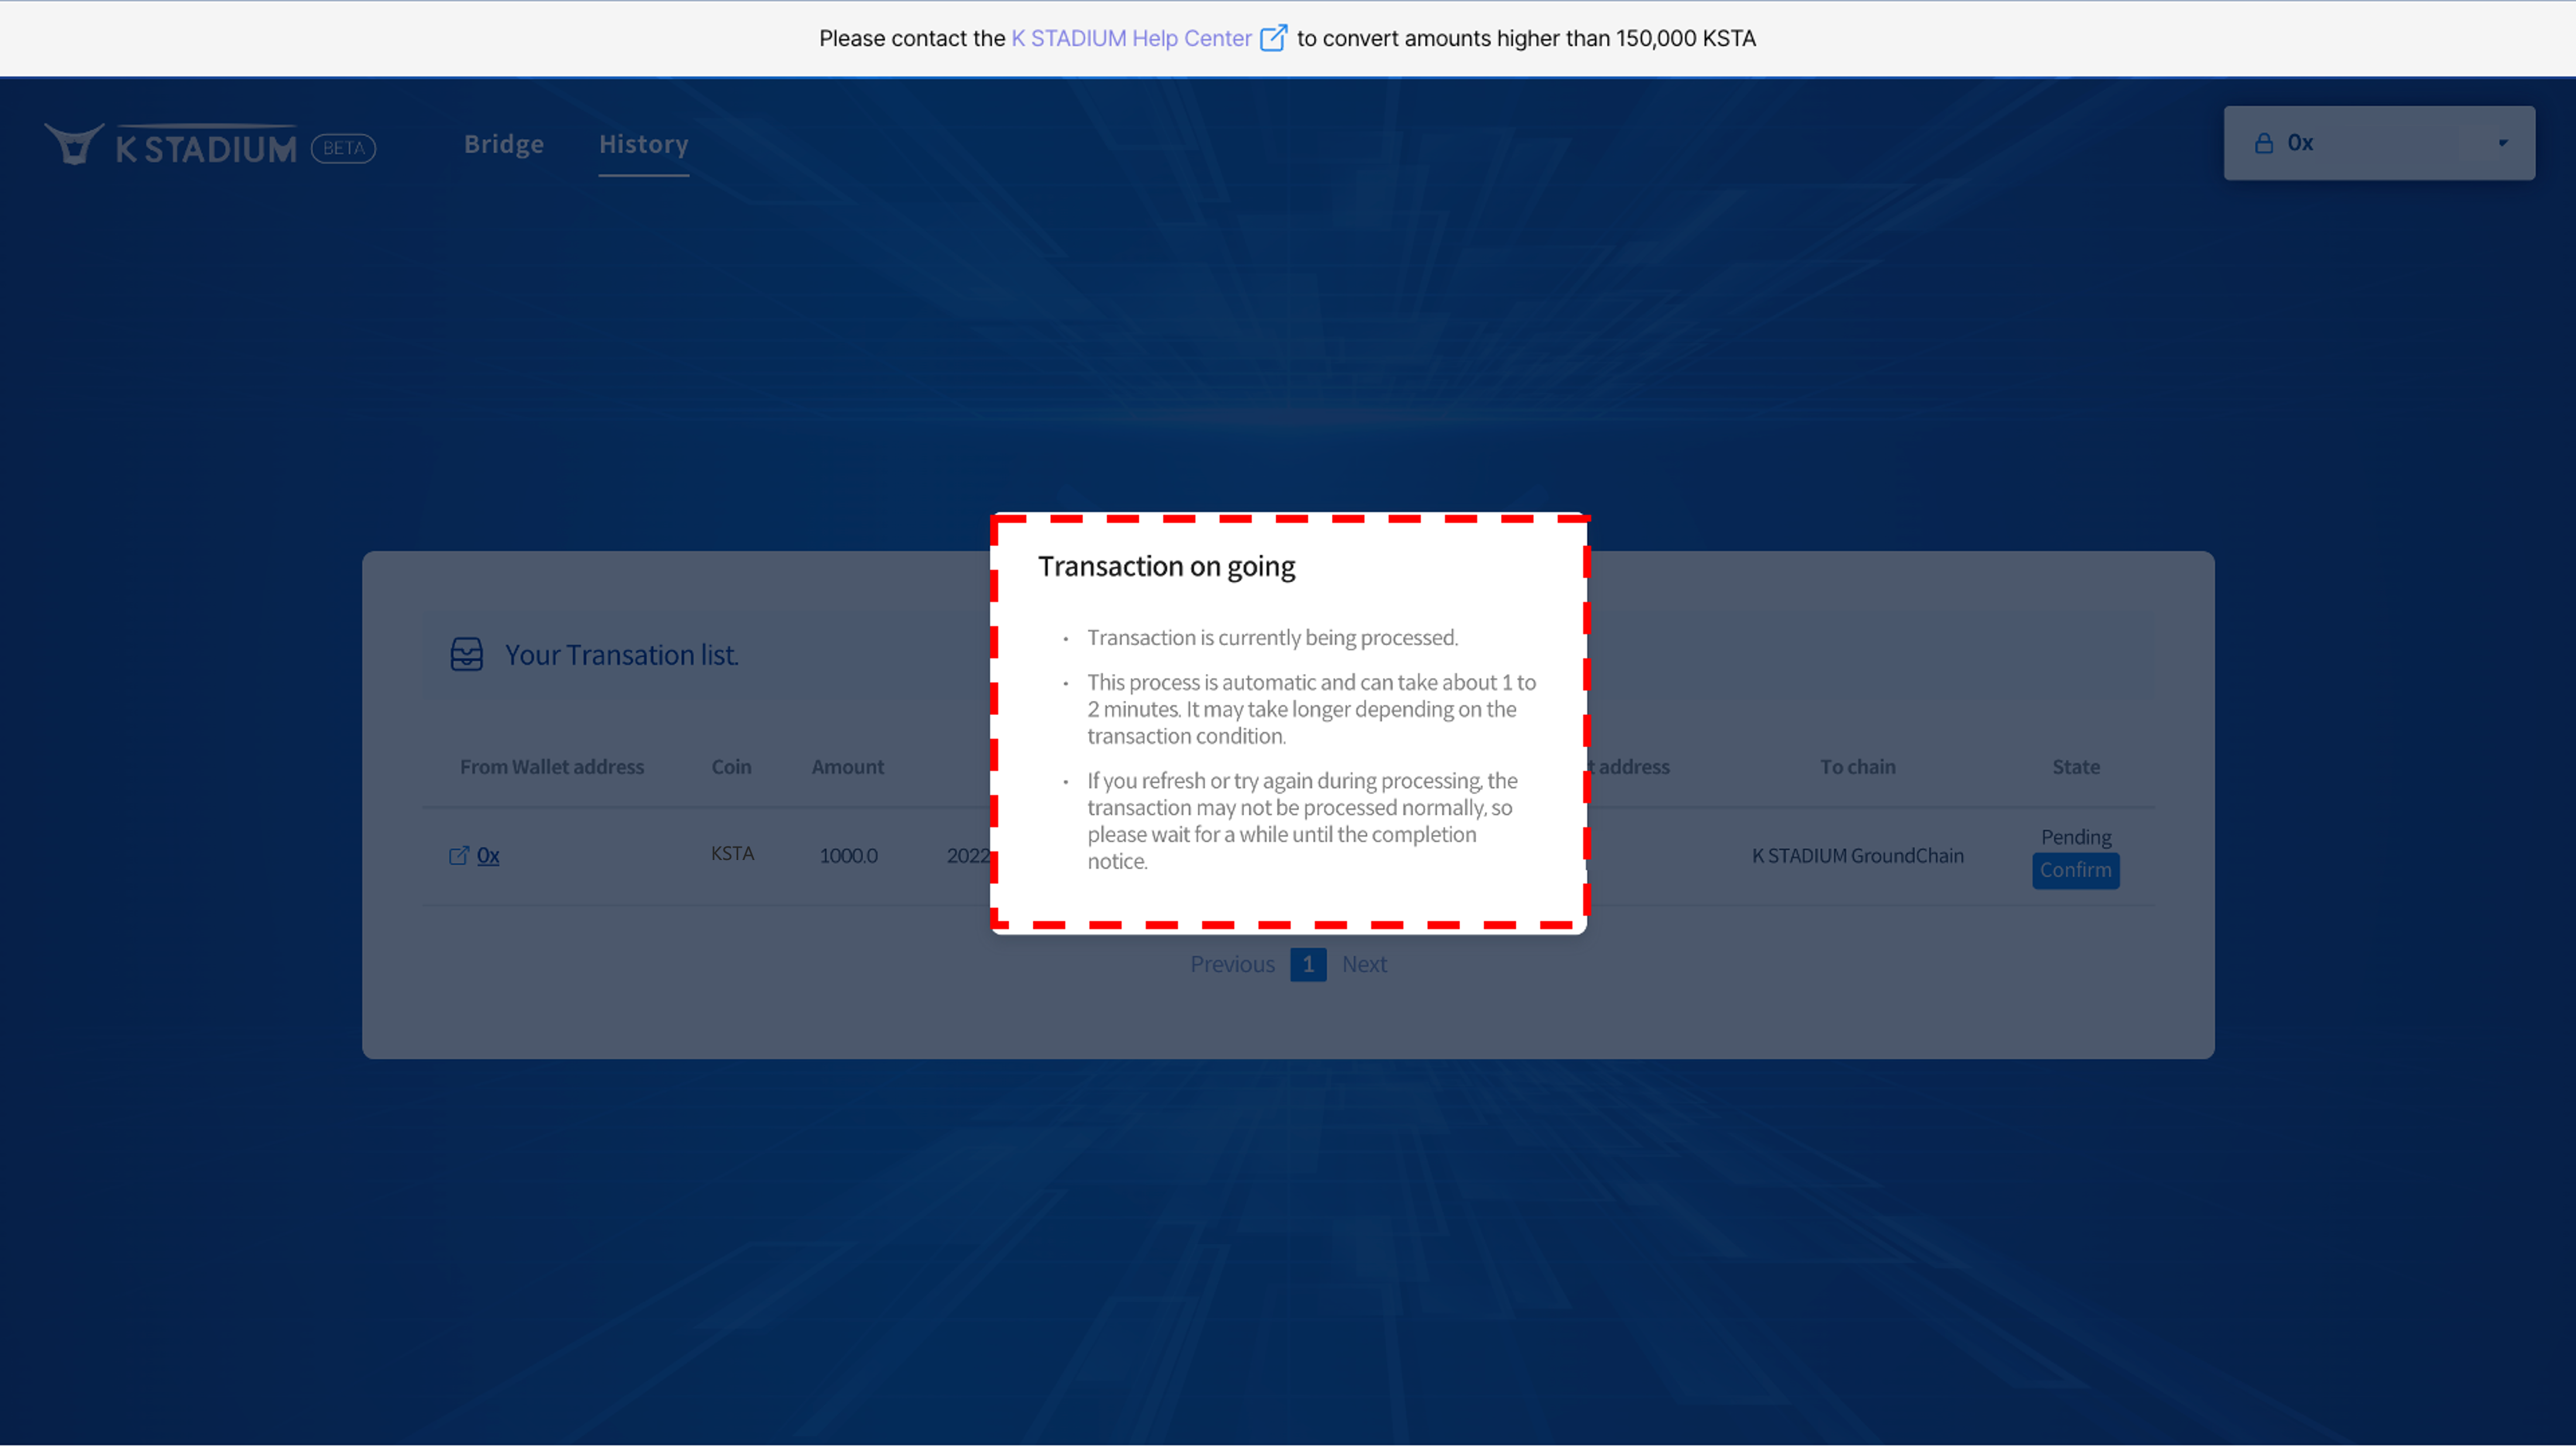This screenshot has height=1448, width=2576.
Task: Click the Amount column header
Action: tap(847, 766)
